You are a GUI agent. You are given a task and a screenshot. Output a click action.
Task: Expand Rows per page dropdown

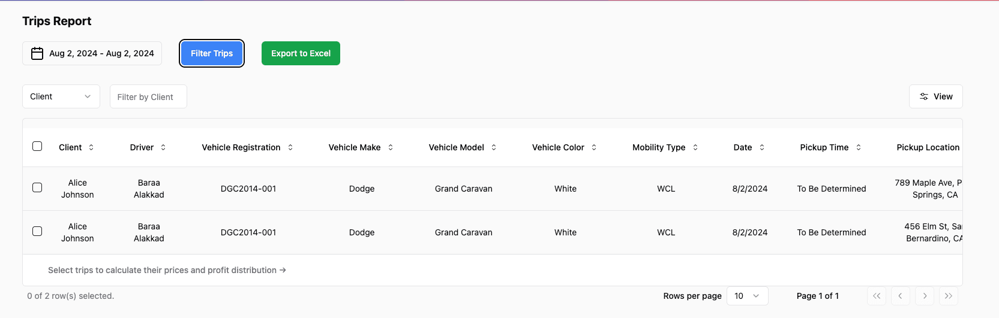(747, 296)
